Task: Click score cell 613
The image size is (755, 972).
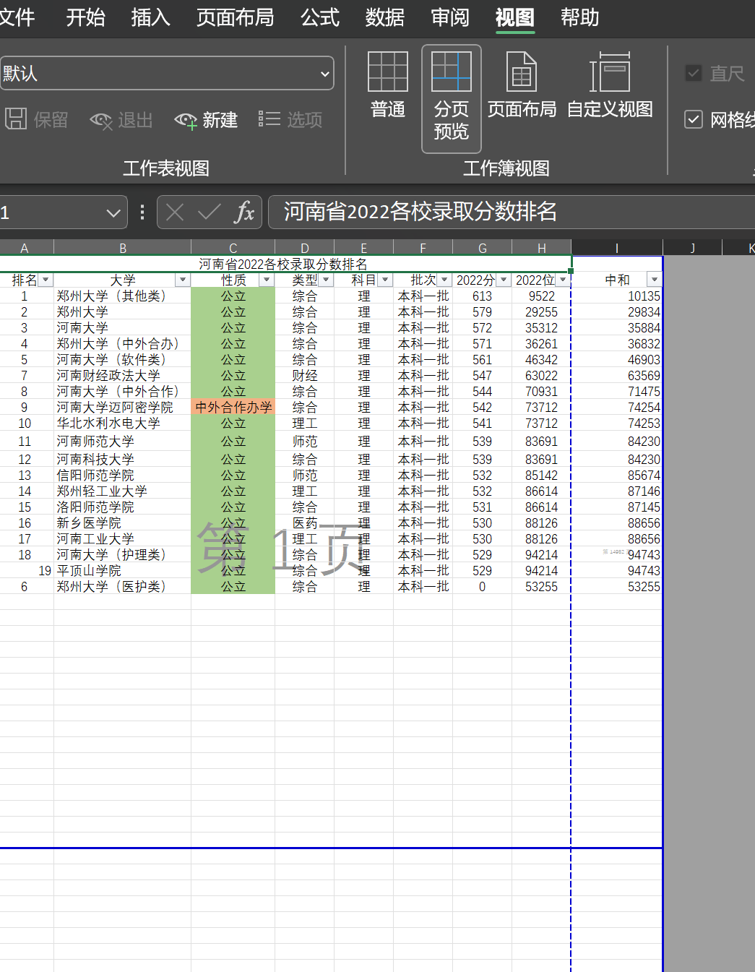Action: 483,296
